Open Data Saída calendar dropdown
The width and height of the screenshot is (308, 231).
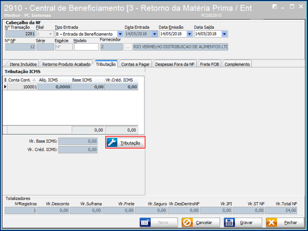pyautogui.click(x=224, y=34)
